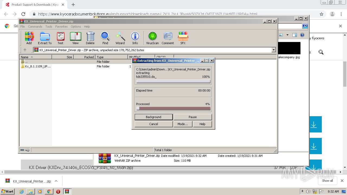The image size is (347, 195).
Task: Cancel the extraction
Action: pos(153,124)
